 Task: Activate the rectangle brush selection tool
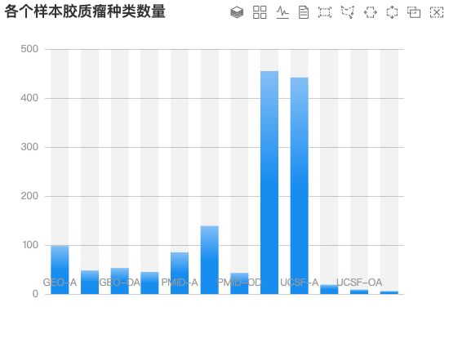pos(325,12)
